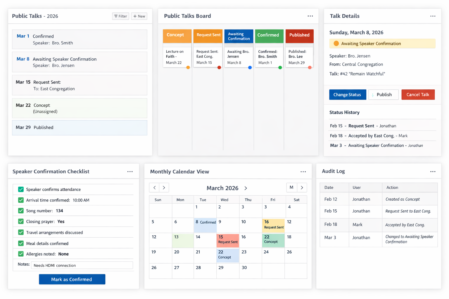Open Audit Log more options menu
Viewport: 449px width, 299px height.
433,172
